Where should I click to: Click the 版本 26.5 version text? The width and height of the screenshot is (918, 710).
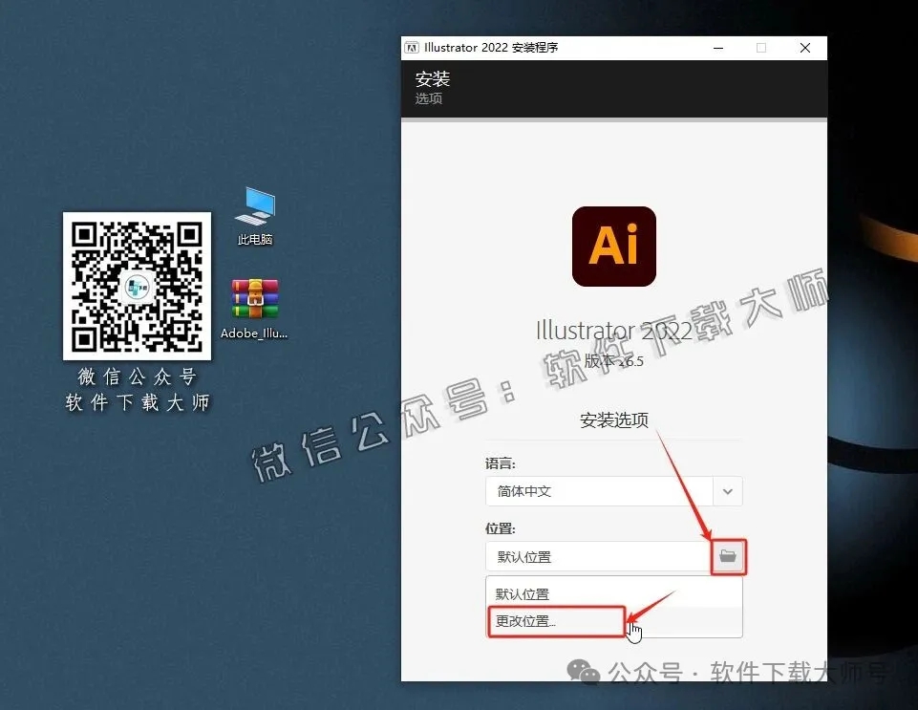[x=613, y=361]
